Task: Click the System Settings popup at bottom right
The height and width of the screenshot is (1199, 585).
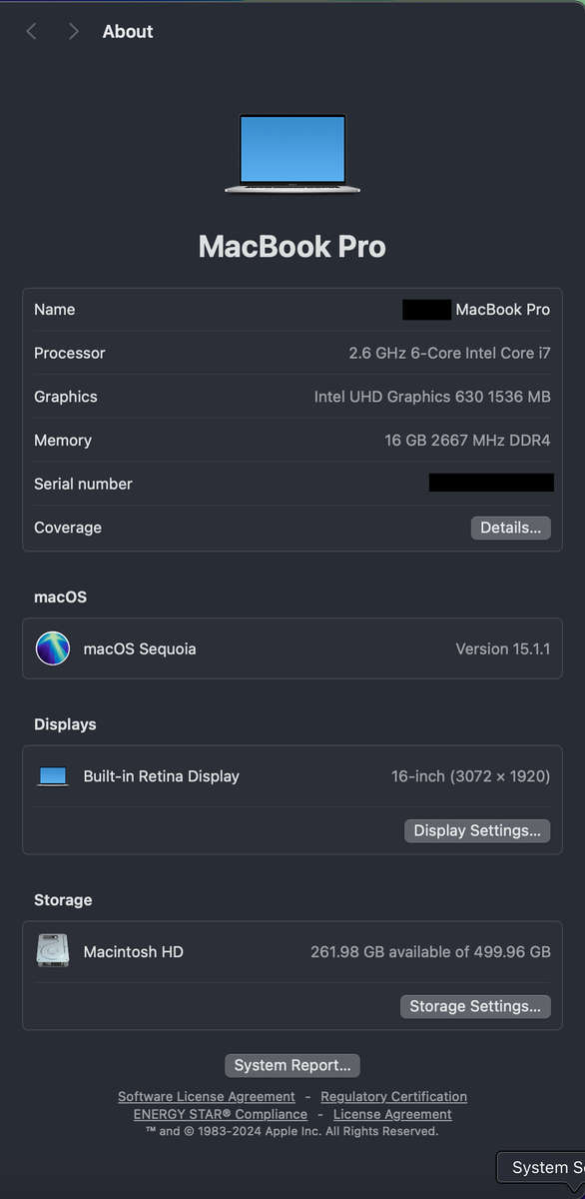Action: pyautogui.click(x=544, y=1167)
